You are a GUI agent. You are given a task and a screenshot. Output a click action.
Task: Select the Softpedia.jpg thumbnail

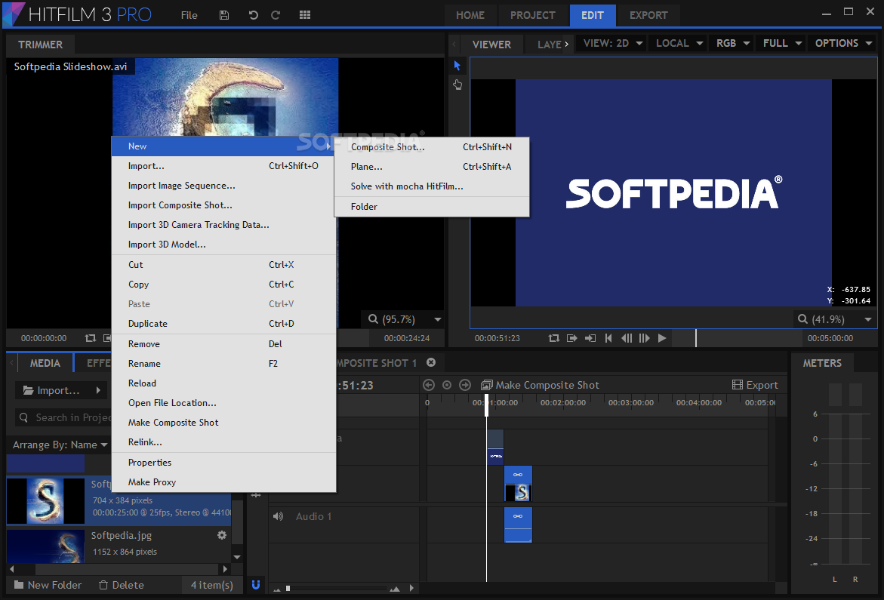click(45, 546)
